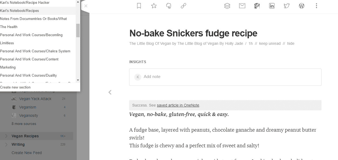Open saved article in OneNote link
The image size is (338, 160).
point(178,105)
